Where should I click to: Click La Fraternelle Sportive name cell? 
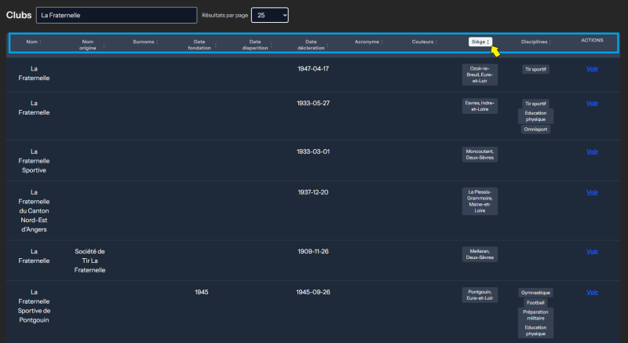(x=34, y=161)
